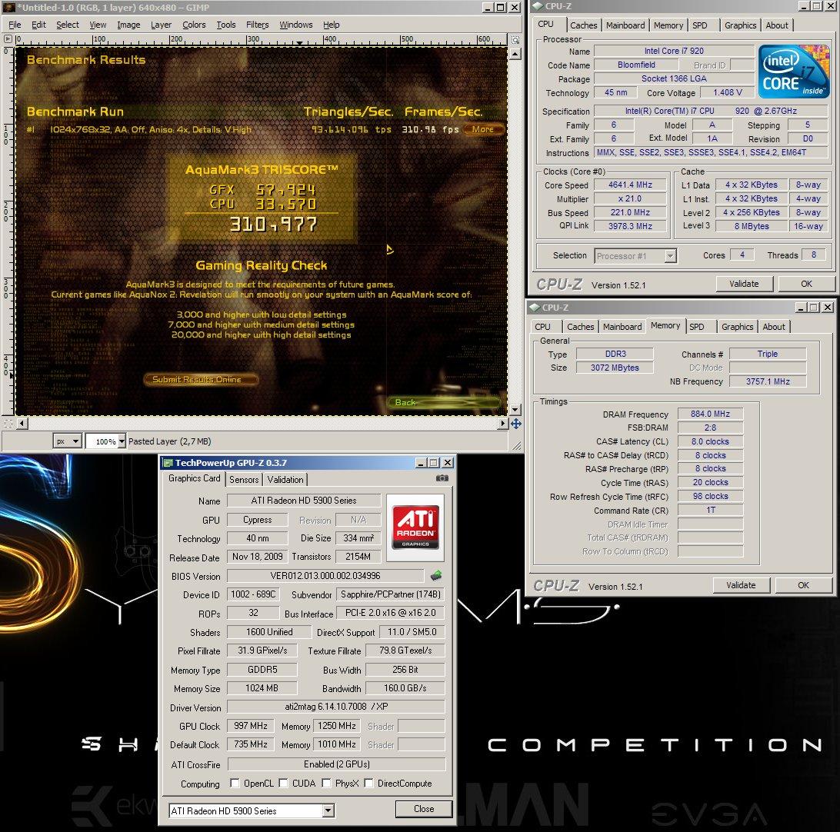This screenshot has width=840, height=832.
Task: Click Validate in upper CPU-Z window
Action: point(744,284)
